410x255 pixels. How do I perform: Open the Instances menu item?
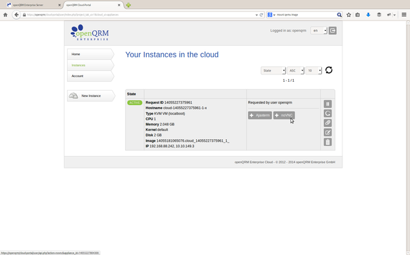coord(90,65)
